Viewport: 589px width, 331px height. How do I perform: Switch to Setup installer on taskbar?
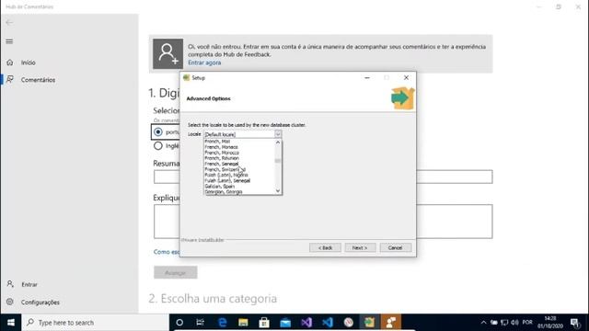(x=370, y=323)
